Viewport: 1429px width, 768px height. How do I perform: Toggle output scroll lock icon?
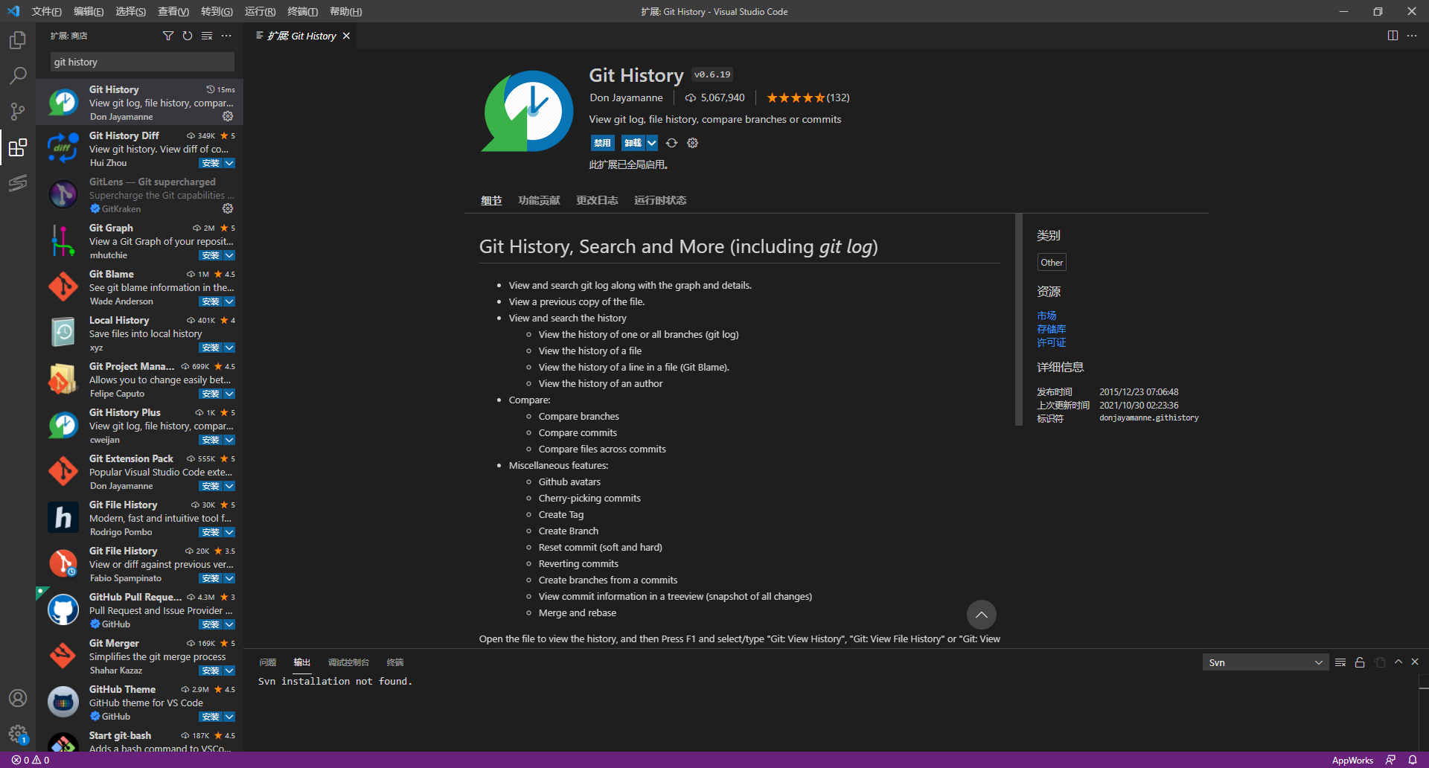point(1360,662)
